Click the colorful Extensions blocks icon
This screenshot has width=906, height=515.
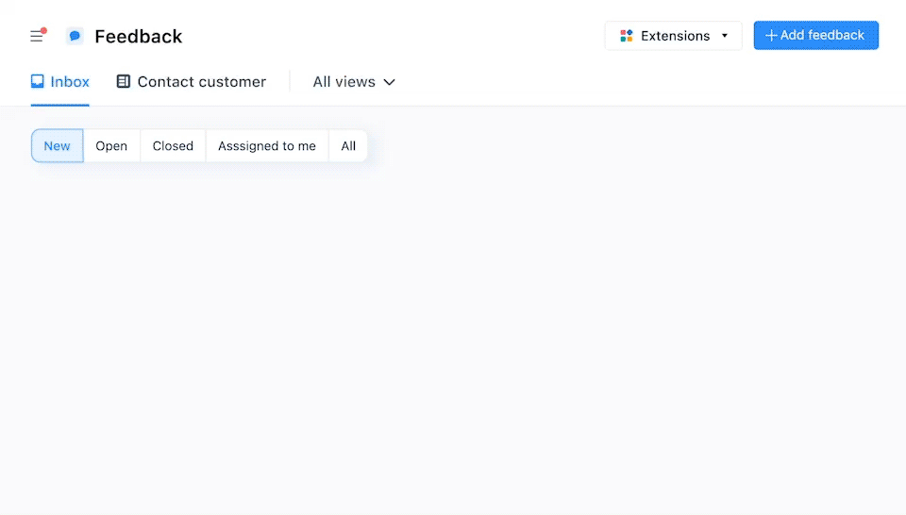click(x=626, y=36)
